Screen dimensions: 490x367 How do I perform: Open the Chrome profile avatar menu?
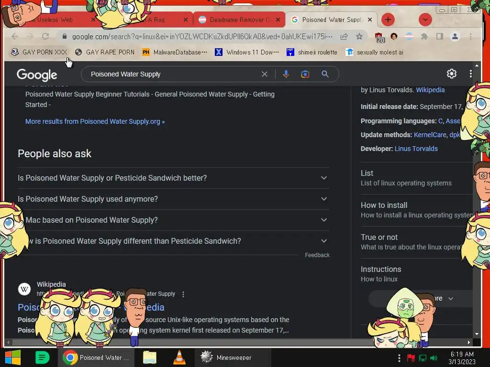455,36
